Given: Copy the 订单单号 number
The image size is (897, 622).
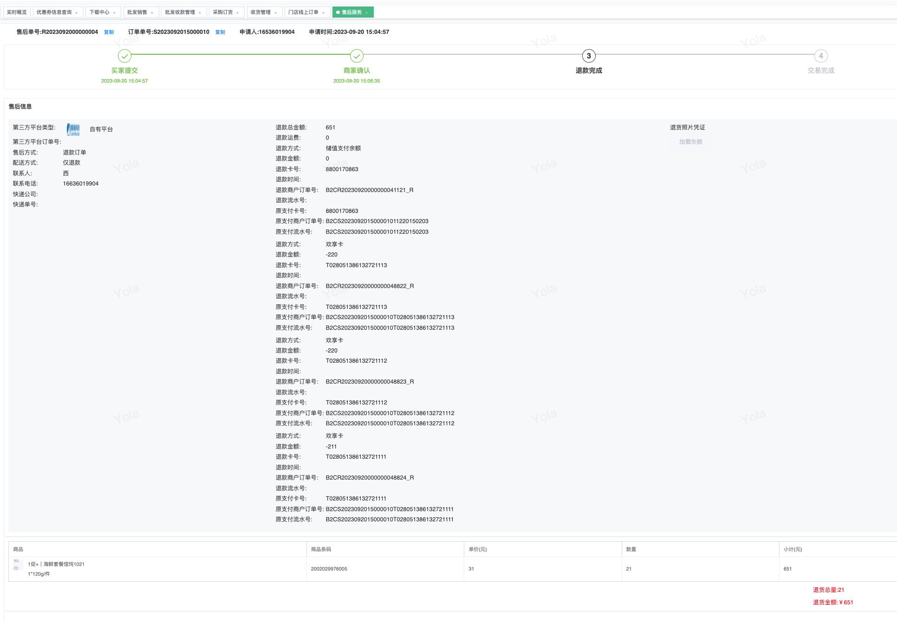Looking at the screenshot, I should point(220,32).
